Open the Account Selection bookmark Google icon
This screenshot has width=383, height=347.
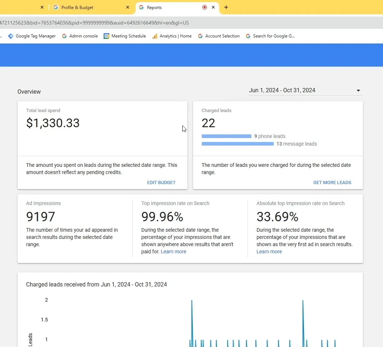(x=200, y=36)
